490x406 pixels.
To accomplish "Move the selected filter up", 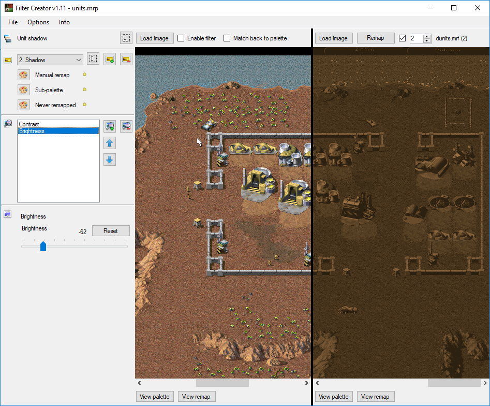I will 110,143.
